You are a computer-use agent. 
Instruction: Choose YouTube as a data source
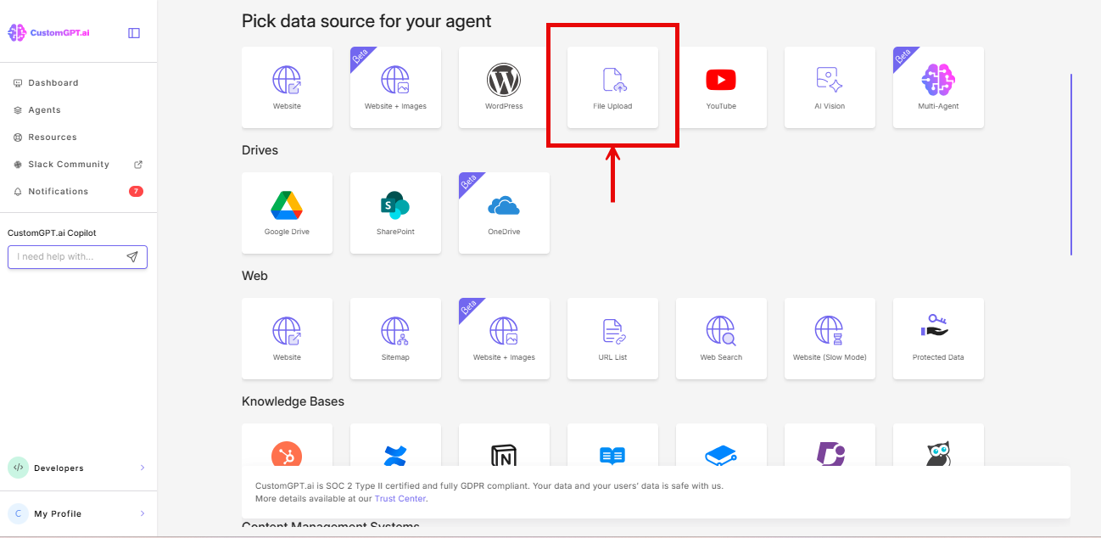tap(721, 87)
